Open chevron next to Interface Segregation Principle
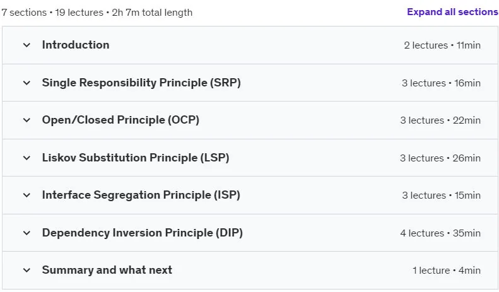 [x=26, y=196]
